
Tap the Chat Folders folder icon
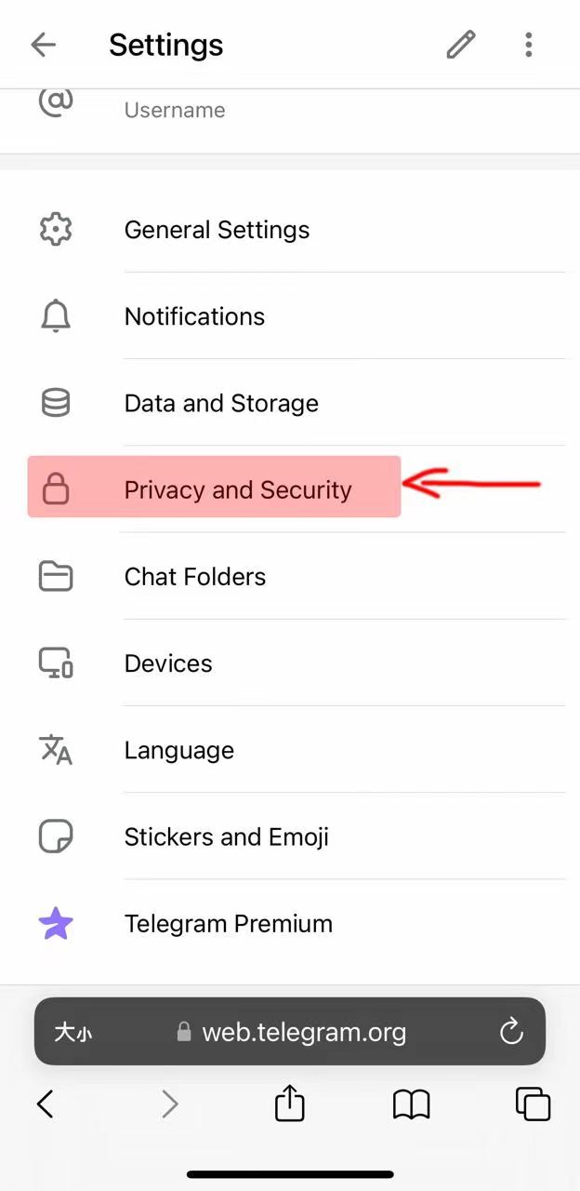[56, 577]
